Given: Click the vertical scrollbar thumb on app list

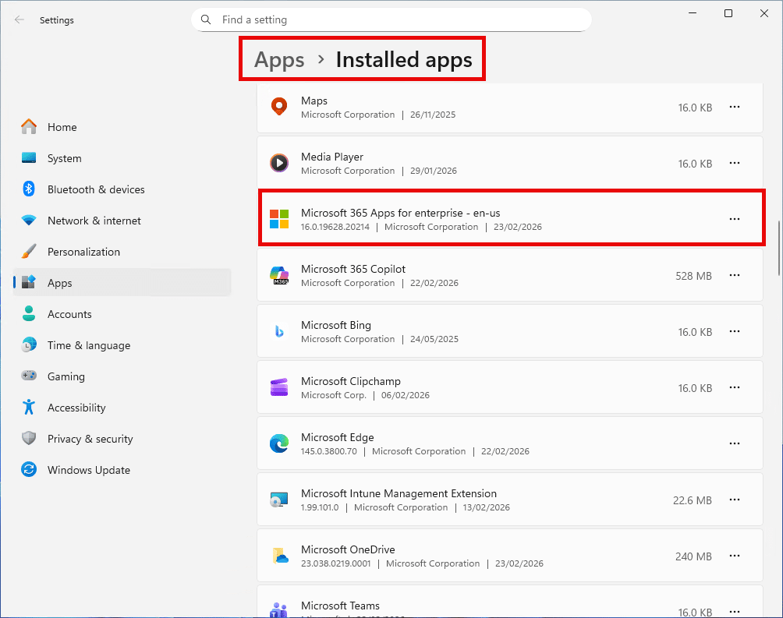Looking at the screenshot, I should [x=778, y=248].
